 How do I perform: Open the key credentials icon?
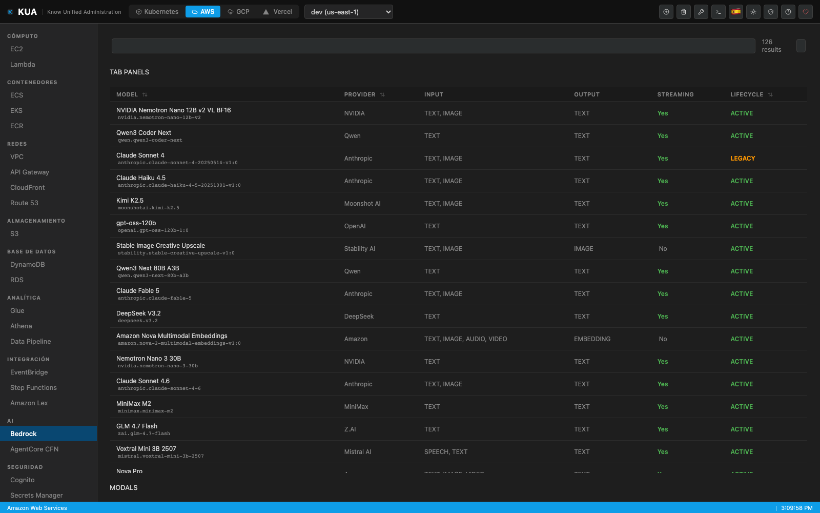pos(701,12)
